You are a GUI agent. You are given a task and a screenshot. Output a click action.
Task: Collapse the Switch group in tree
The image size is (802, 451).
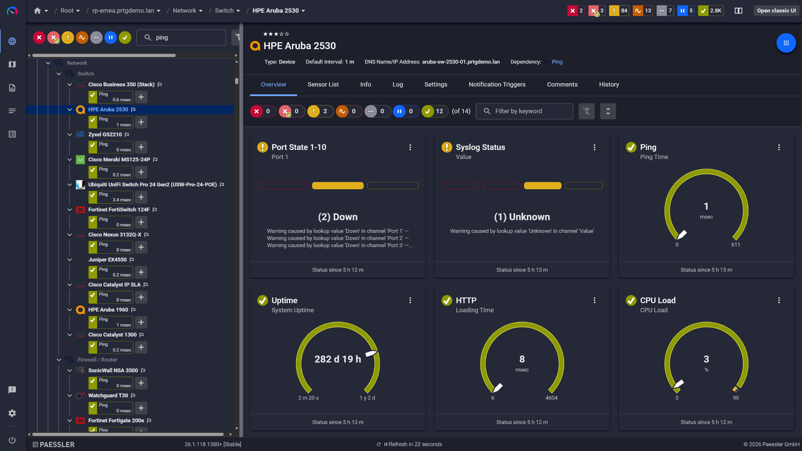(59, 74)
